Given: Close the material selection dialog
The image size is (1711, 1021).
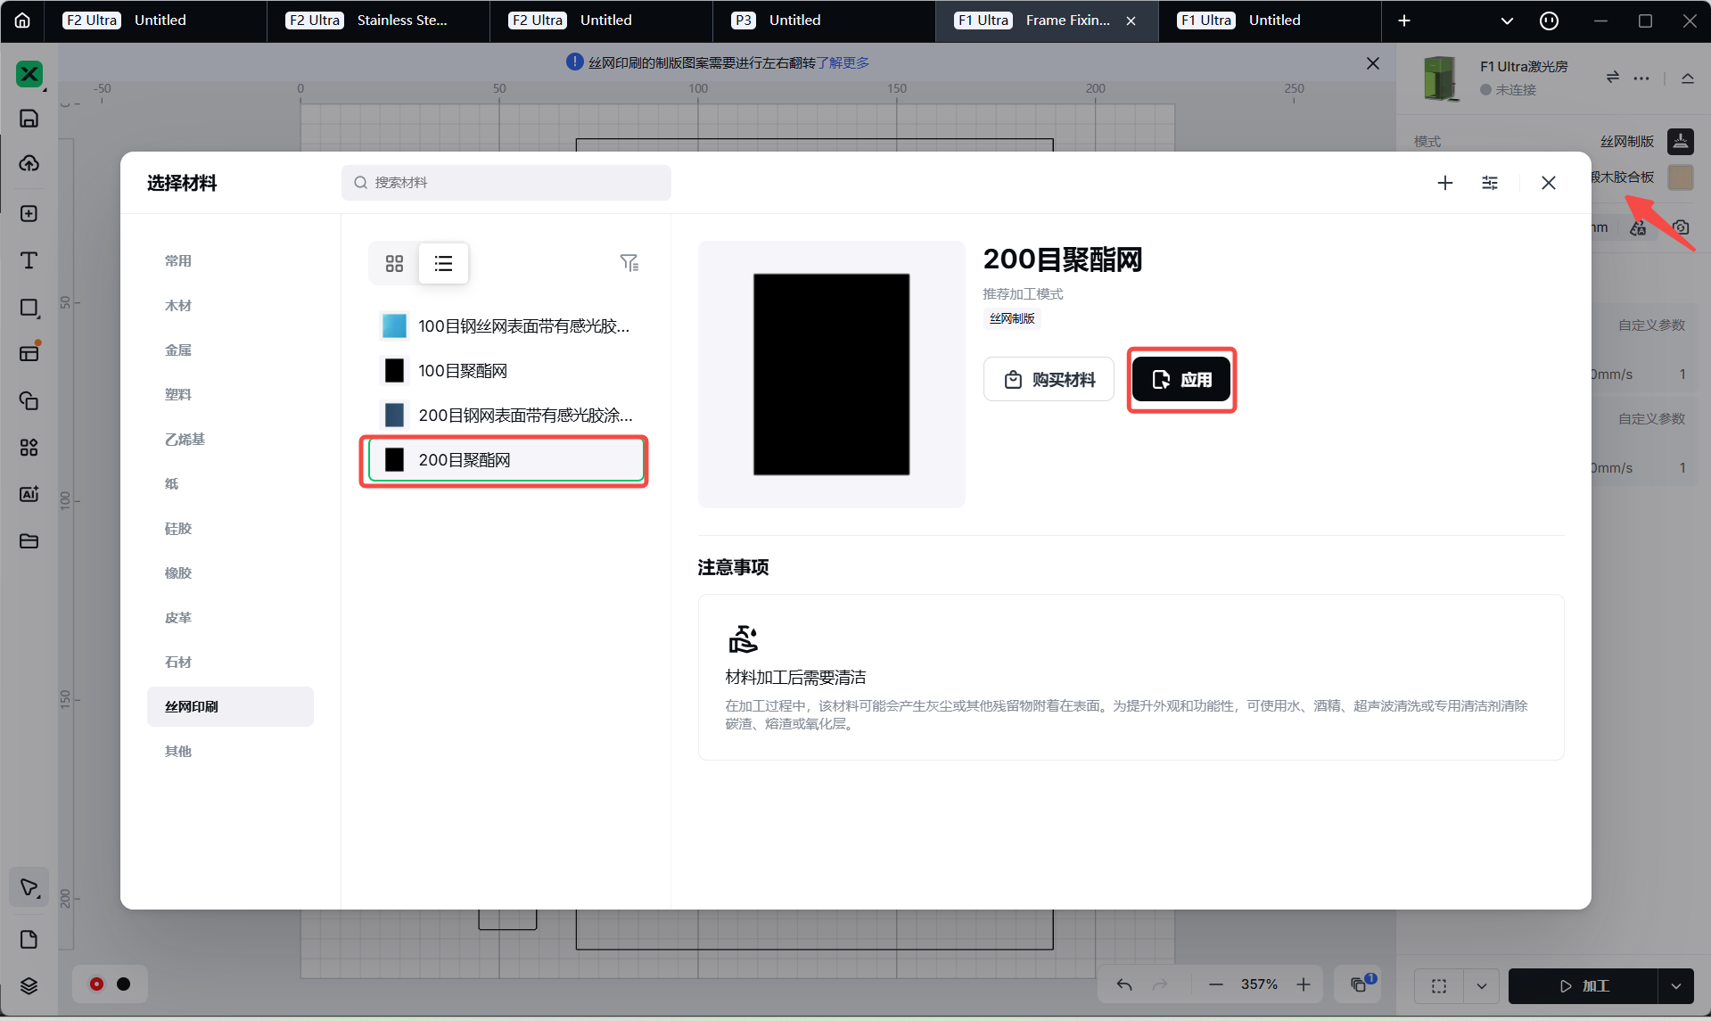Looking at the screenshot, I should click(1549, 183).
